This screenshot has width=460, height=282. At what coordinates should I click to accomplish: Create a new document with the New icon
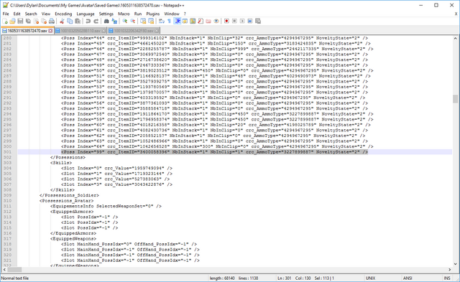point(5,21)
